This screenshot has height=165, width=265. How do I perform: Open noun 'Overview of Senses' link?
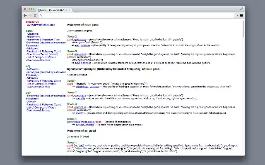(x=38, y=60)
